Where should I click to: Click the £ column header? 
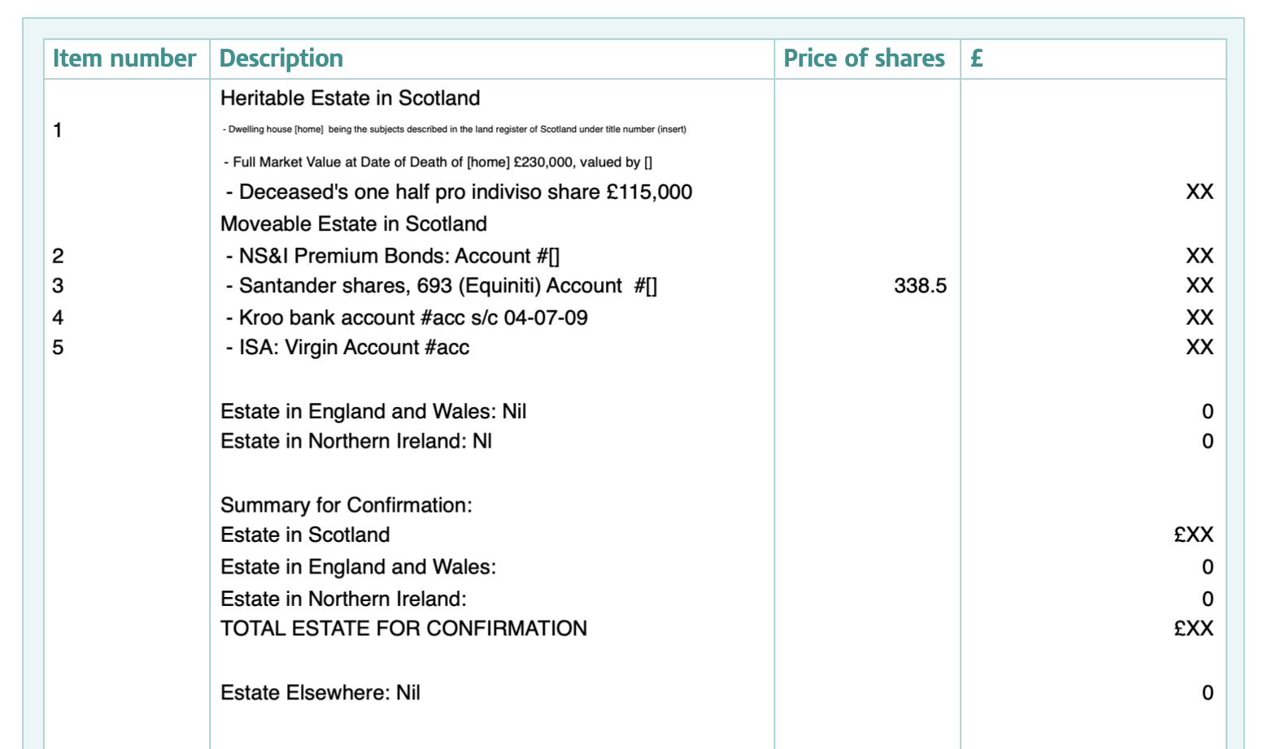[977, 58]
